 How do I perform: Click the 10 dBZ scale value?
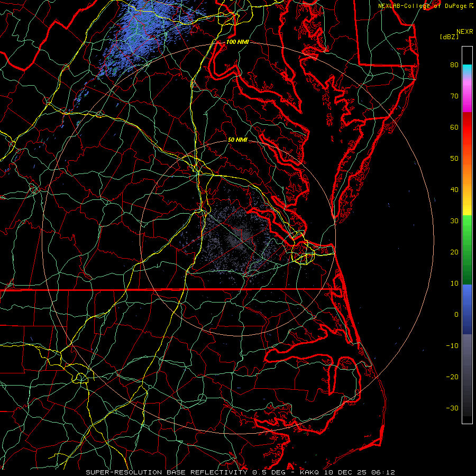(x=454, y=283)
